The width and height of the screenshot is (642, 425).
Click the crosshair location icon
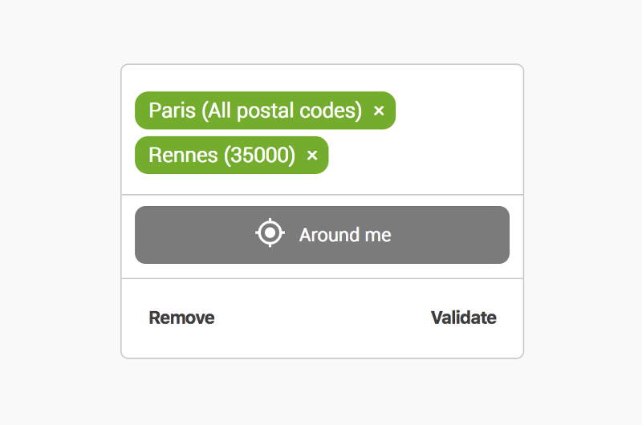(270, 233)
